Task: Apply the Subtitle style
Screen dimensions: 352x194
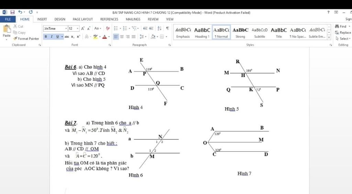Action: (260, 33)
